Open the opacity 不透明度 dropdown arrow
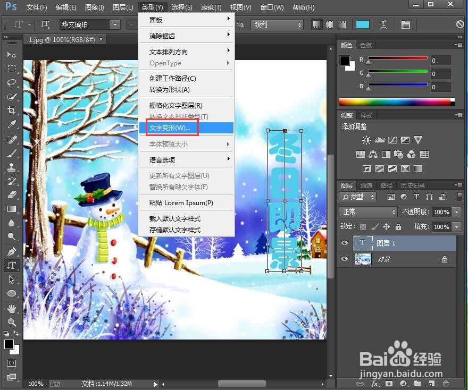Image resolution: width=468 pixels, height=390 pixels. point(456,211)
